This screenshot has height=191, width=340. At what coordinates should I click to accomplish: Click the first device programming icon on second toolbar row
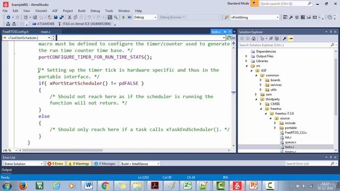tap(8, 24)
